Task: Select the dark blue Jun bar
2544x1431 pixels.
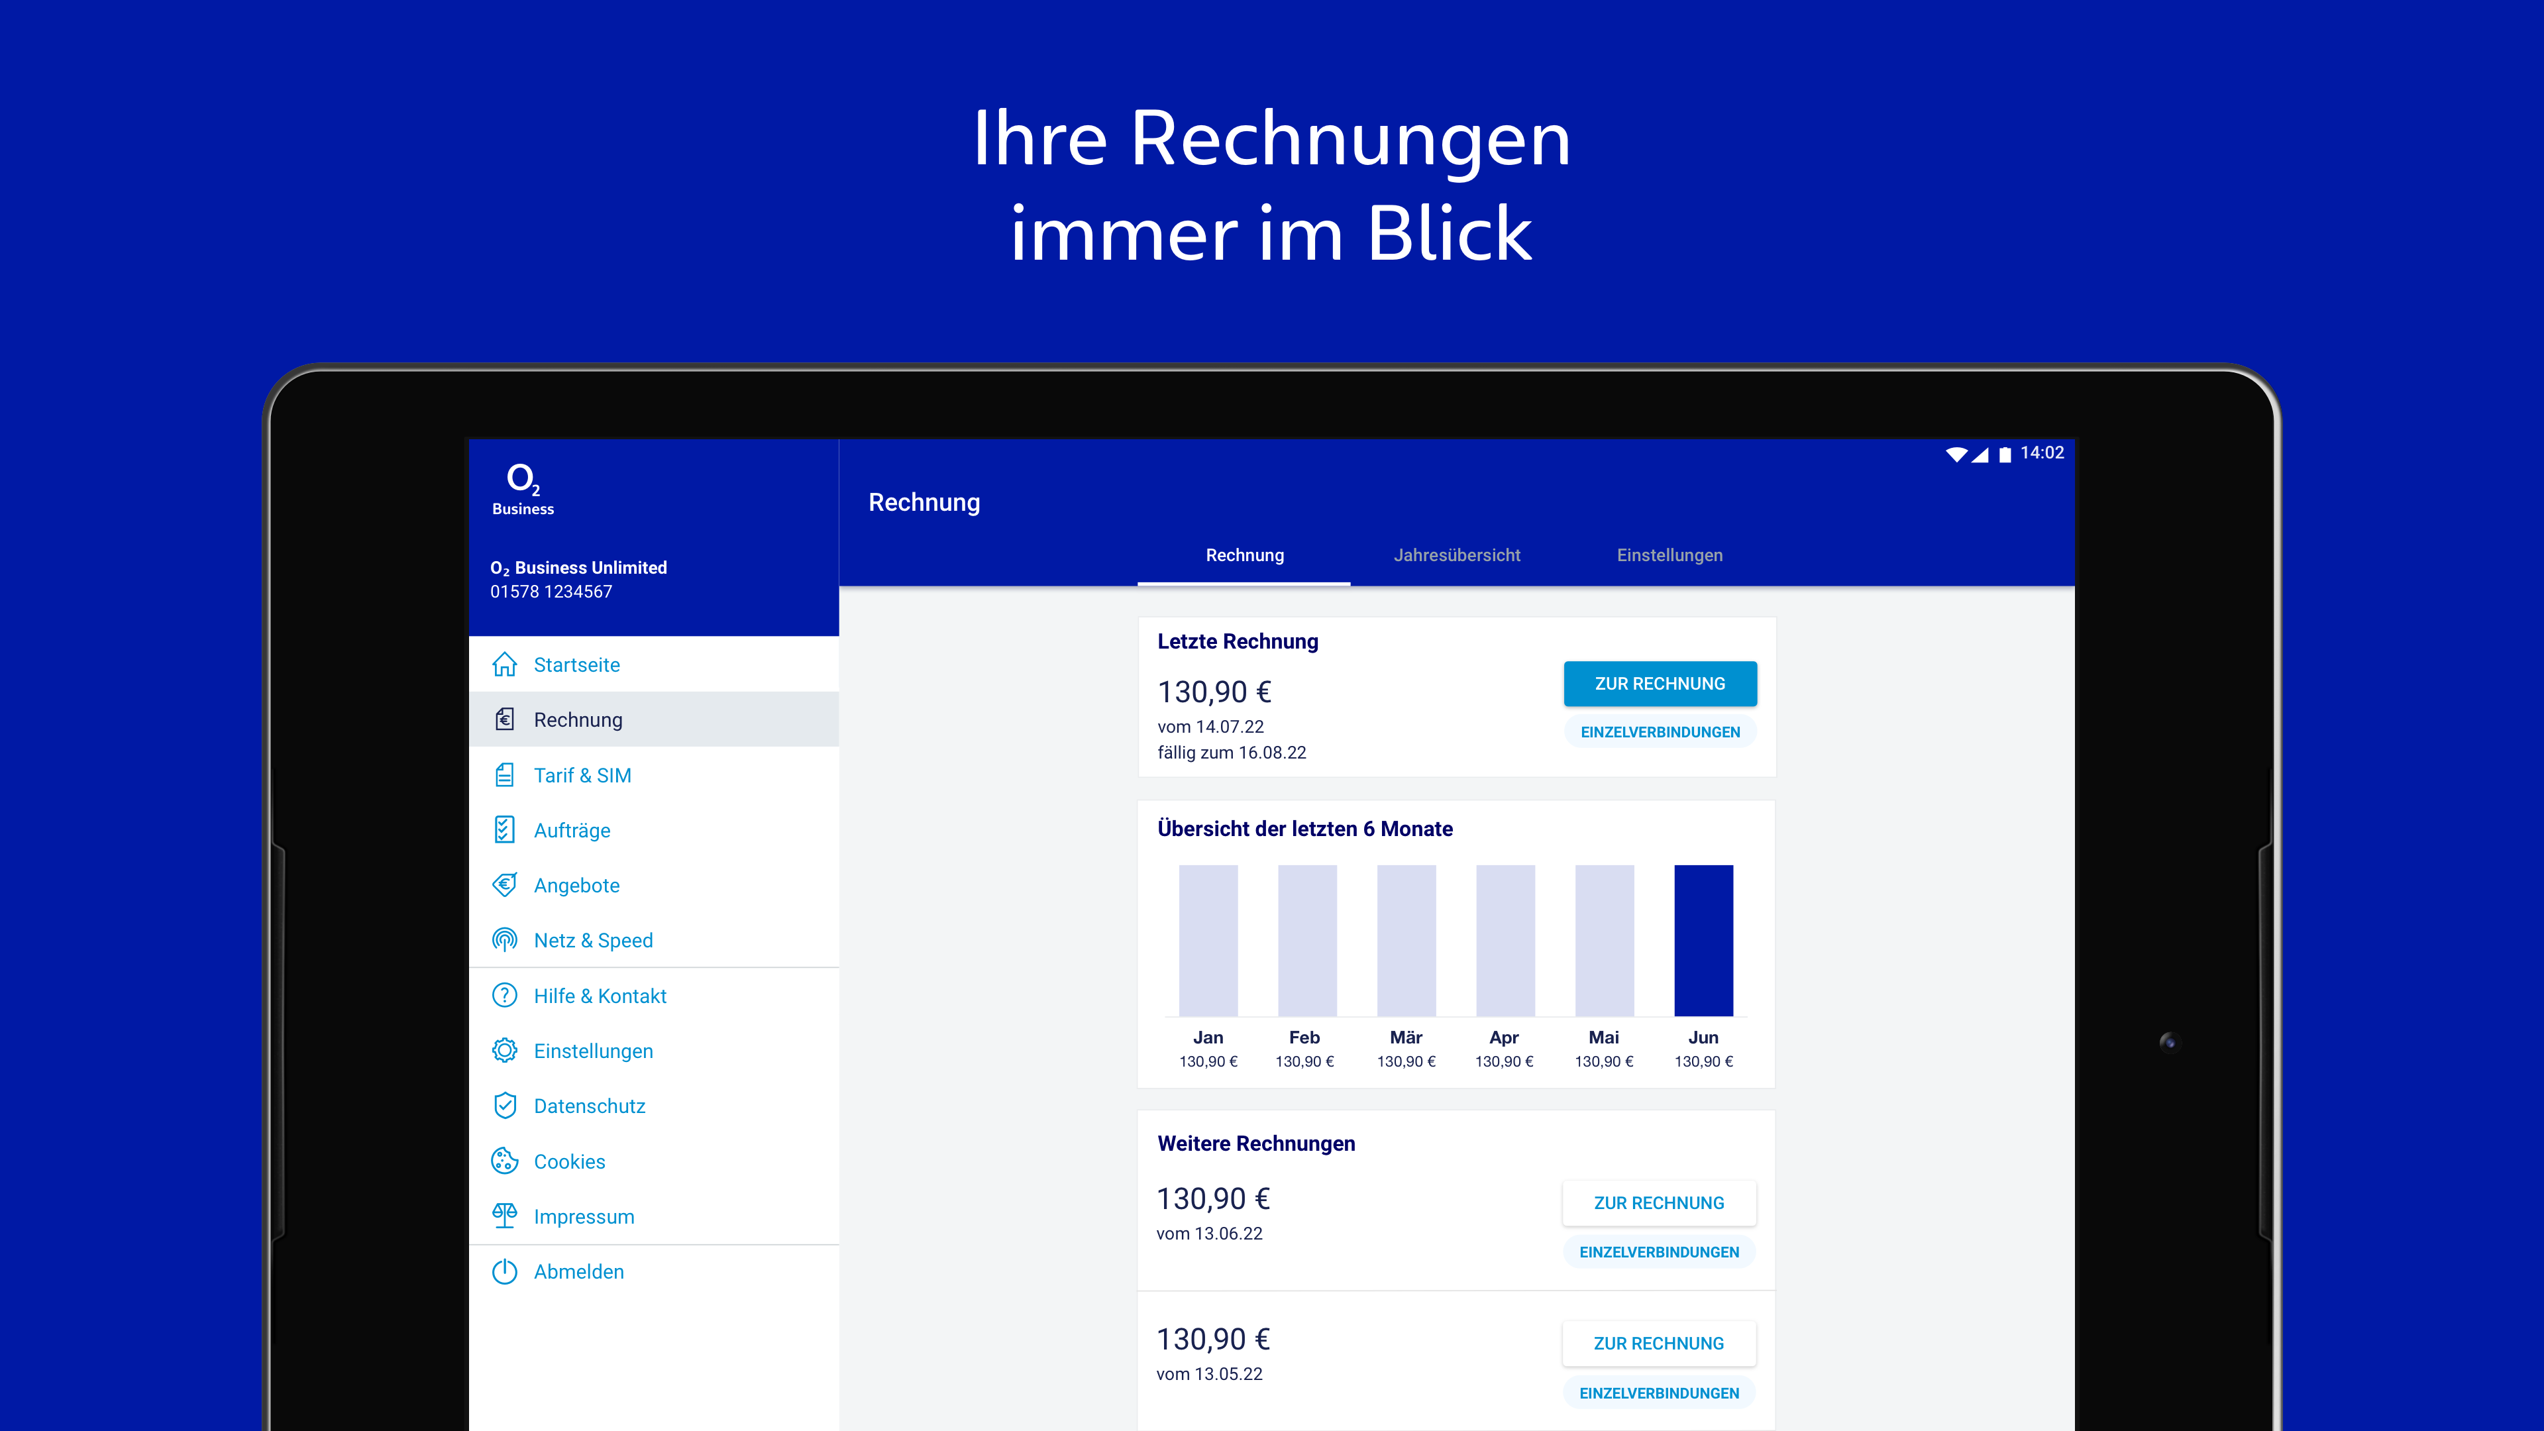Action: click(1703, 940)
